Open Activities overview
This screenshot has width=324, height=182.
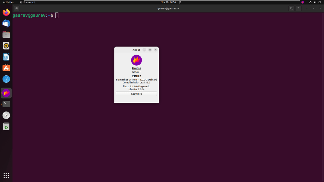(8, 2)
